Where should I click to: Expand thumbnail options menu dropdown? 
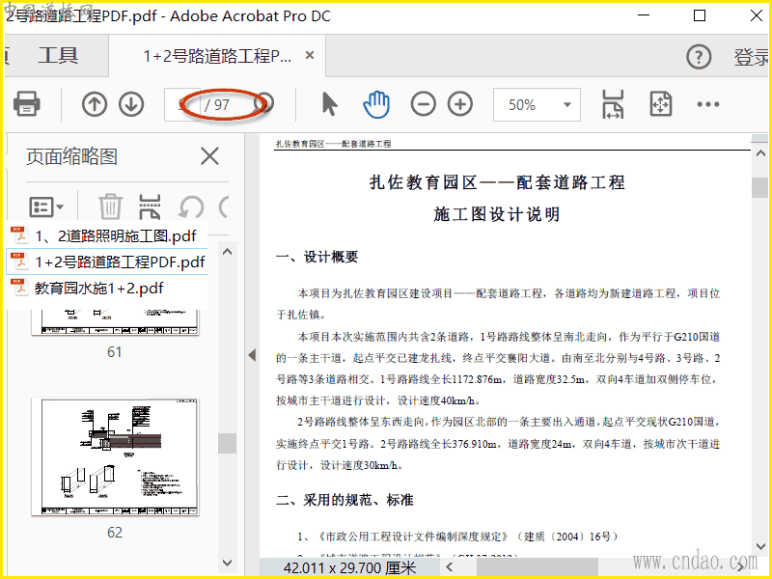tap(46, 207)
